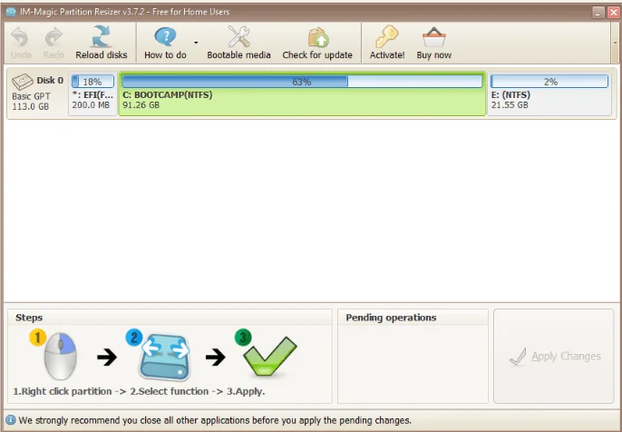The width and height of the screenshot is (622, 432).
Task: Click the Pending operations list area
Action: coord(413,363)
